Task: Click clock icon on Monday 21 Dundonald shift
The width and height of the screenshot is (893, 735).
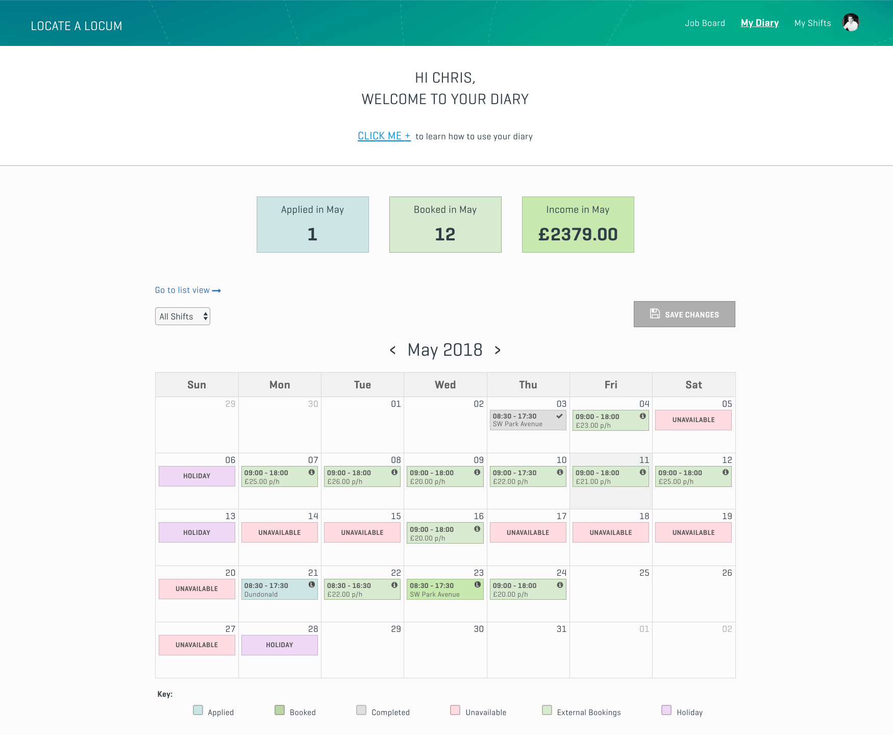Action: pos(311,585)
